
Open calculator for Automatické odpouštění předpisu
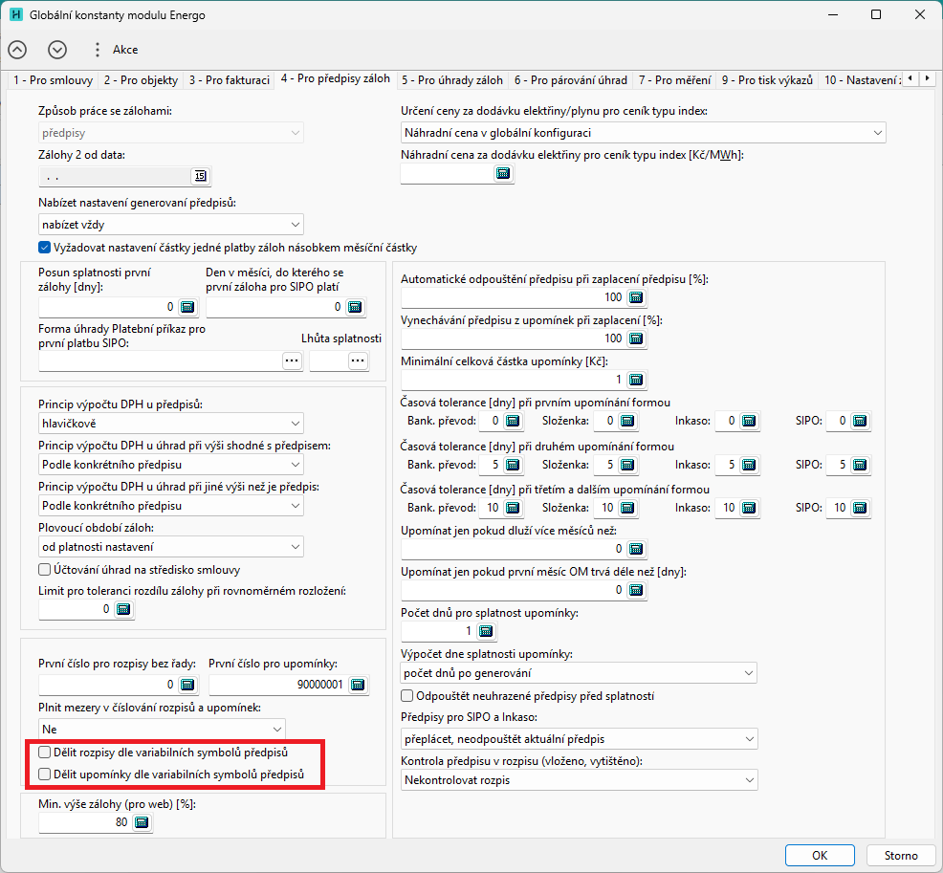click(x=636, y=297)
